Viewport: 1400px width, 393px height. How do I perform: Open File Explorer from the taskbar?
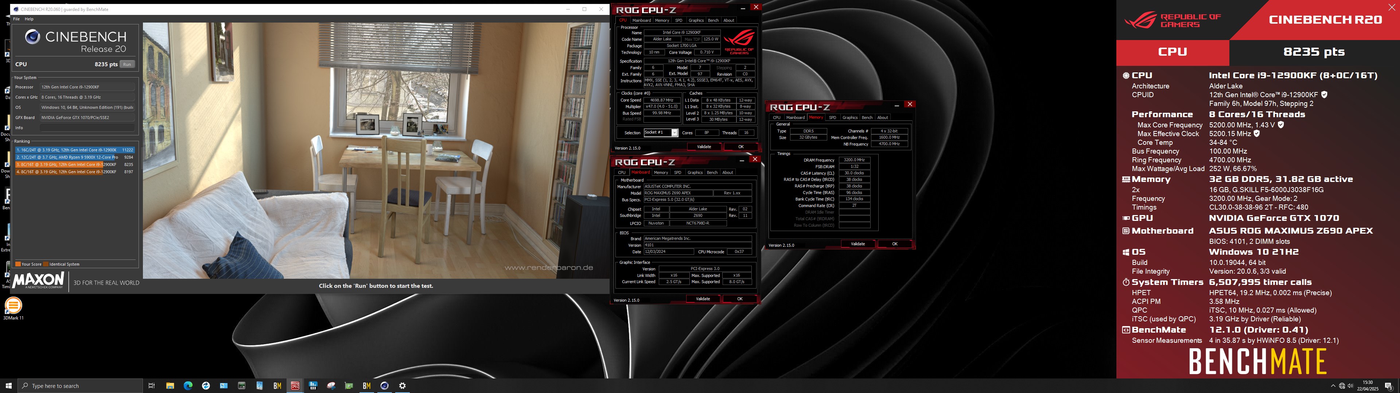[x=170, y=386]
